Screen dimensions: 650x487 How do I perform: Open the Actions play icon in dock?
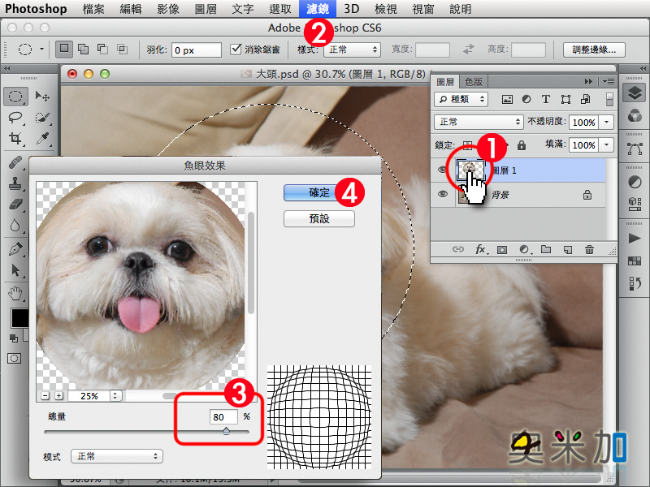tap(635, 238)
